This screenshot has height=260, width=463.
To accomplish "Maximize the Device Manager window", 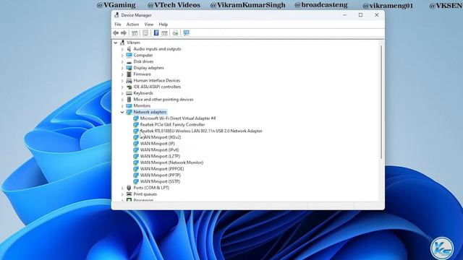I will click(x=360, y=15).
